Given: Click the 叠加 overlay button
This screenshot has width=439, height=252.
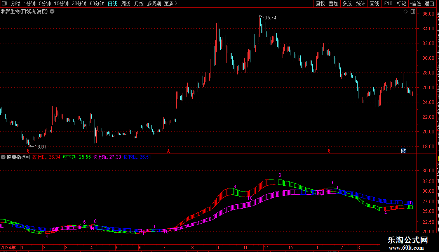Looking at the screenshot, I should (x=333, y=3).
